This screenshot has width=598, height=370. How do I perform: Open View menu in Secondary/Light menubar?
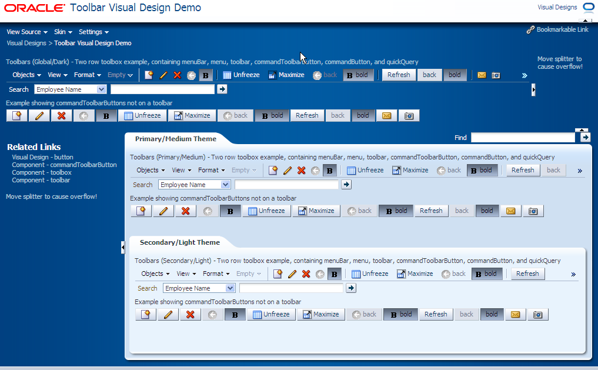186,274
